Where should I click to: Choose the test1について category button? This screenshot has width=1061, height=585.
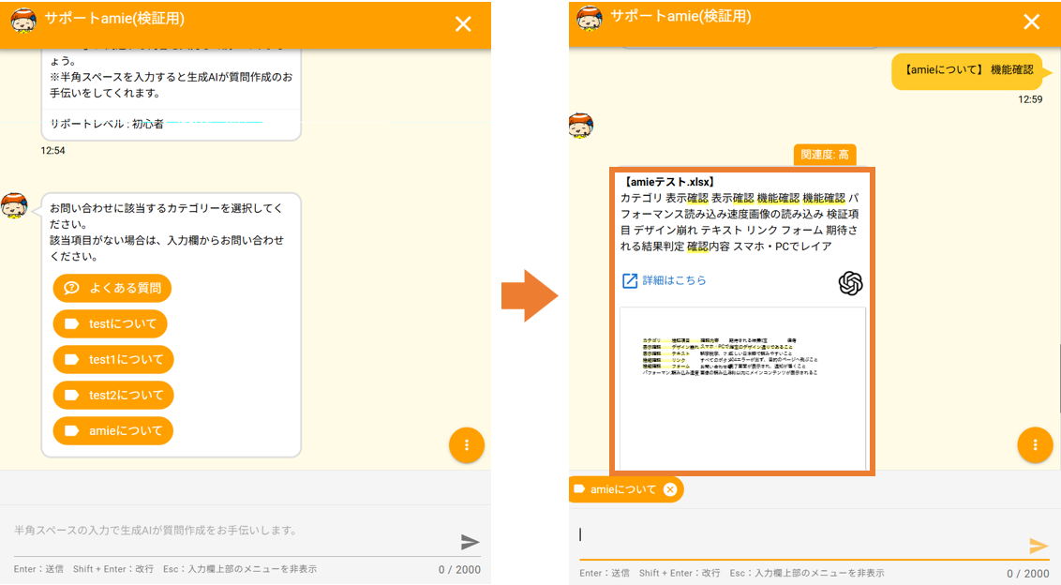[113, 360]
